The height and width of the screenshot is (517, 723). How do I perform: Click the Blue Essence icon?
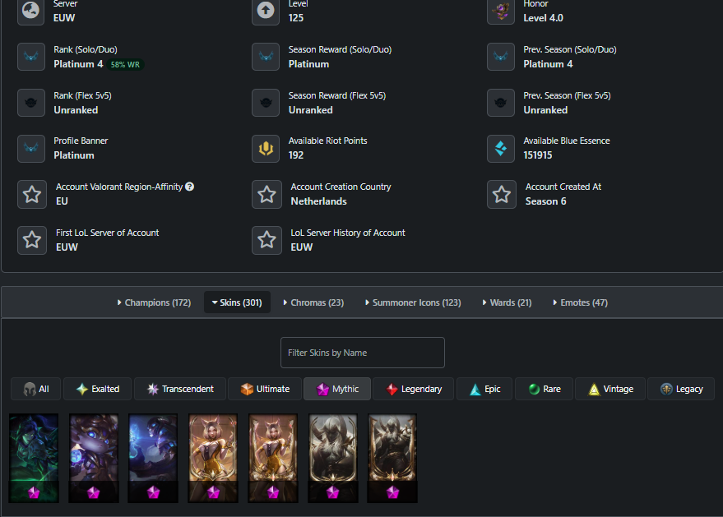pos(501,149)
